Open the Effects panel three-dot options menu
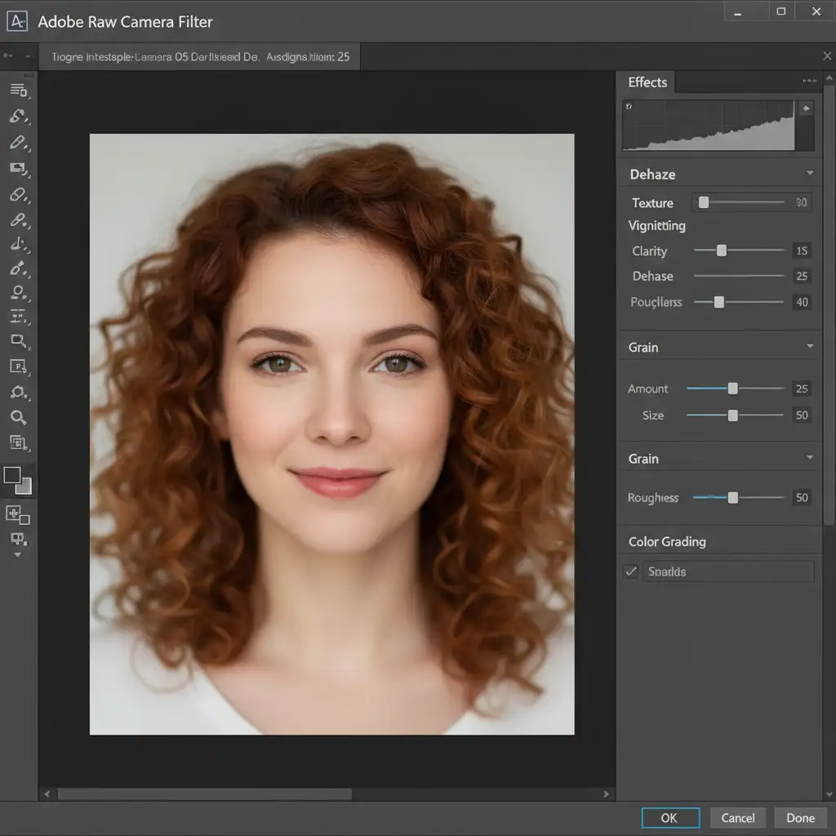 [809, 81]
